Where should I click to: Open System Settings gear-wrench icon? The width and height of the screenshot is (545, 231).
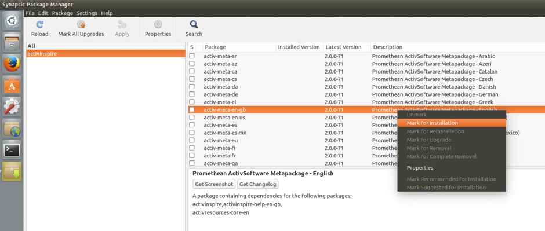click(12, 107)
